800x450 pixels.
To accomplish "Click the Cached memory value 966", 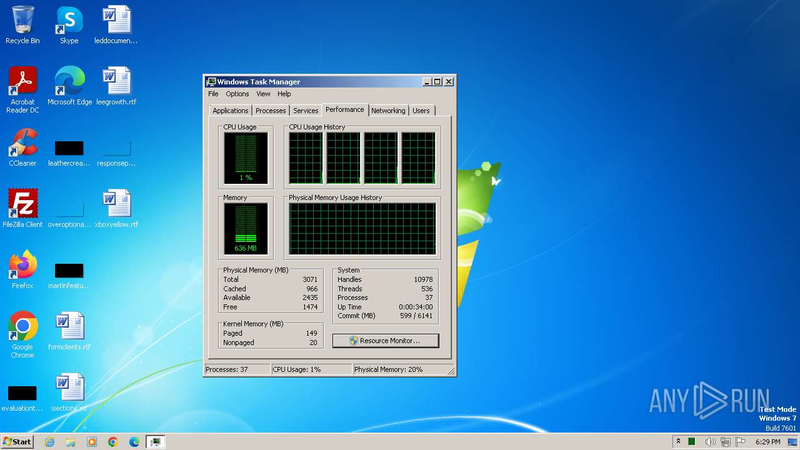I will [x=312, y=289].
